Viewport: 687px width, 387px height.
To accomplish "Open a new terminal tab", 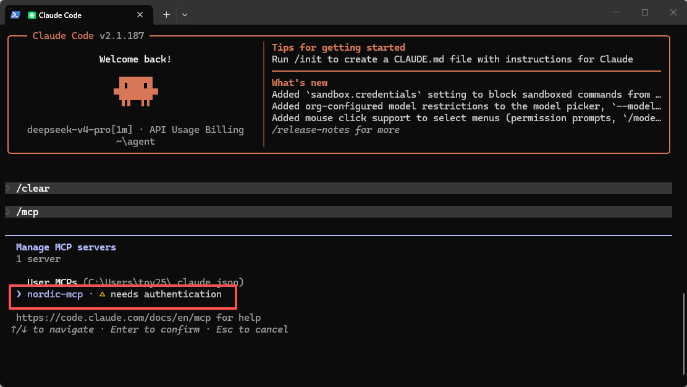I will [x=166, y=14].
